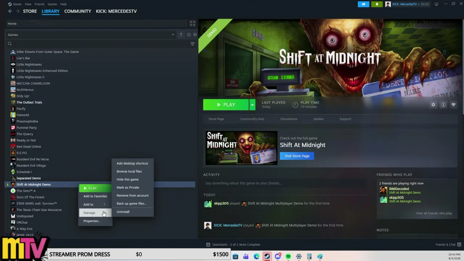464x261 pixels.
Task: Open Windows Settings gear in taskbar
Action: [x=299, y=257]
